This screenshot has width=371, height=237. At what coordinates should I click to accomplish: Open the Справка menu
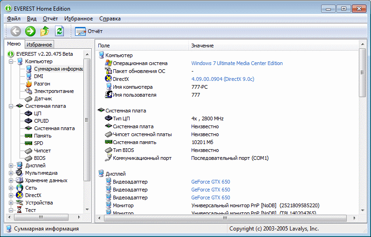coord(110,19)
